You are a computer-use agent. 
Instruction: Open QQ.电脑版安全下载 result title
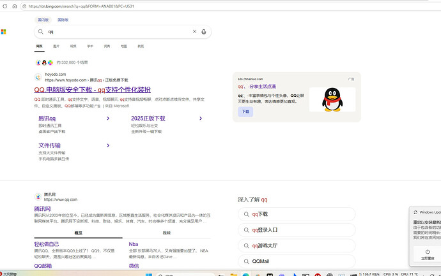(x=93, y=90)
